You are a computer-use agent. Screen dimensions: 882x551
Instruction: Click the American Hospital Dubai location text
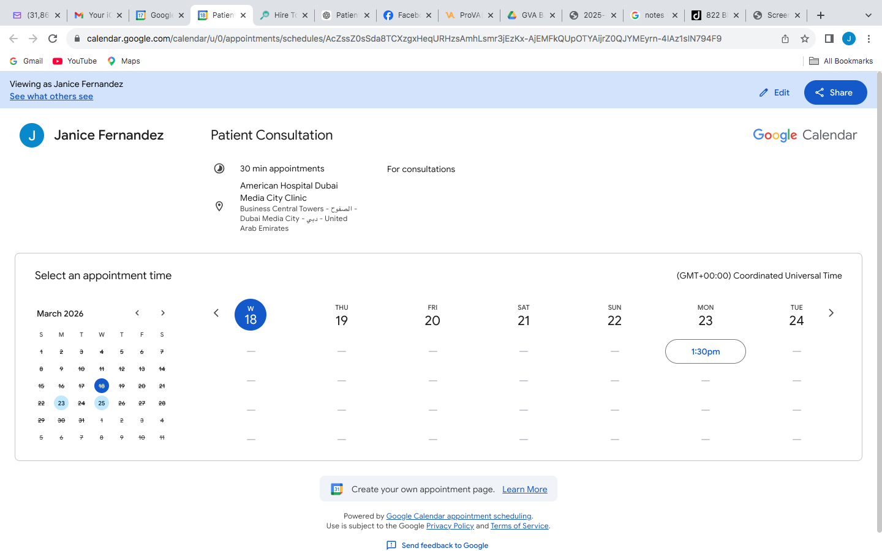[289, 192]
